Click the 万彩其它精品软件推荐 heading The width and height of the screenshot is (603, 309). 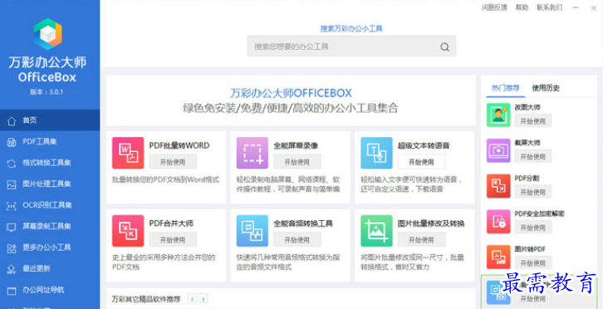(x=145, y=298)
